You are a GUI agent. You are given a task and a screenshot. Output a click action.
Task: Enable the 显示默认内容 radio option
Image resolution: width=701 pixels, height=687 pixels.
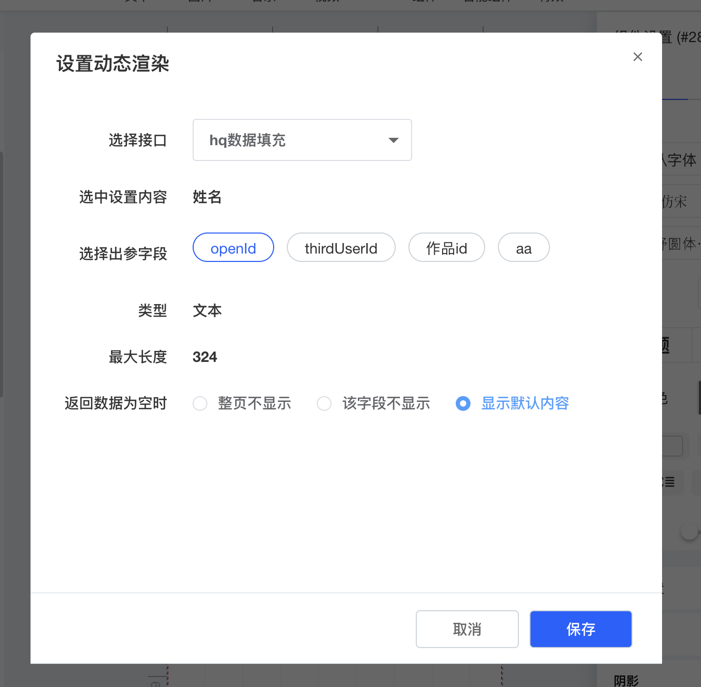coord(463,403)
